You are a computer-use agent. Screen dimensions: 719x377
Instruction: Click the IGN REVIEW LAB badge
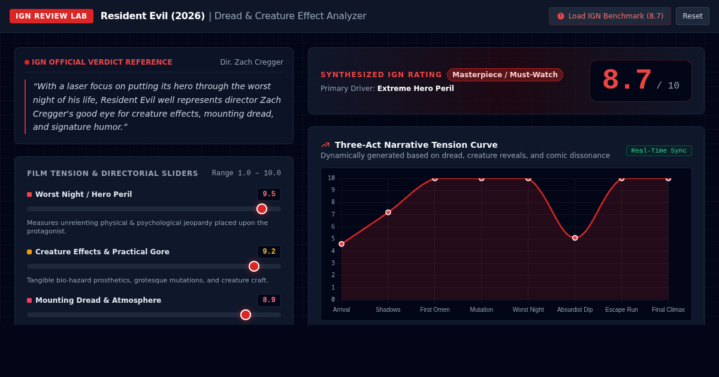52,16
